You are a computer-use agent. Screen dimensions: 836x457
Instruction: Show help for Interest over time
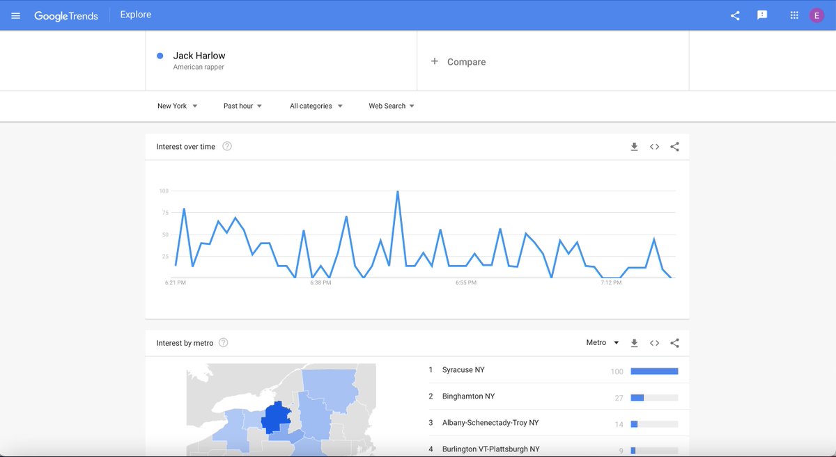pos(227,147)
